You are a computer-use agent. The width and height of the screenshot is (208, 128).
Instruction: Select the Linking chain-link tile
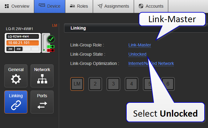click(16, 102)
